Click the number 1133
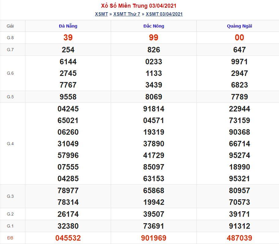 click(x=154, y=73)
